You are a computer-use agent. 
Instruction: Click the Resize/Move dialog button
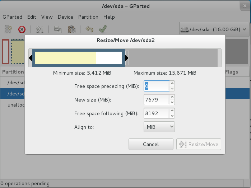pyautogui.click(x=199, y=144)
